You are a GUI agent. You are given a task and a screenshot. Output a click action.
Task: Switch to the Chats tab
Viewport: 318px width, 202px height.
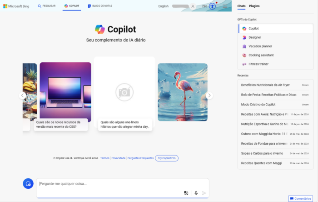(x=241, y=6)
